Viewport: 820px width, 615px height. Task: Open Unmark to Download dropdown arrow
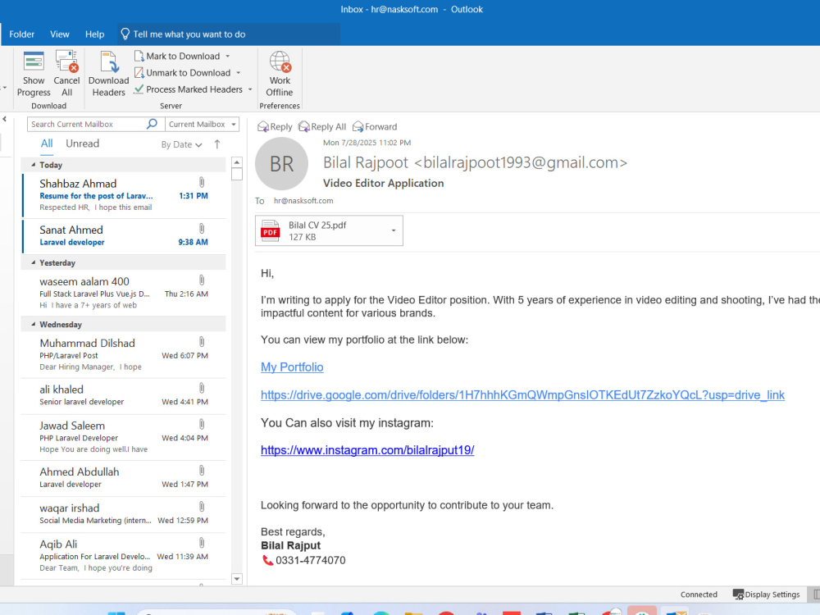(x=239, y=73)
